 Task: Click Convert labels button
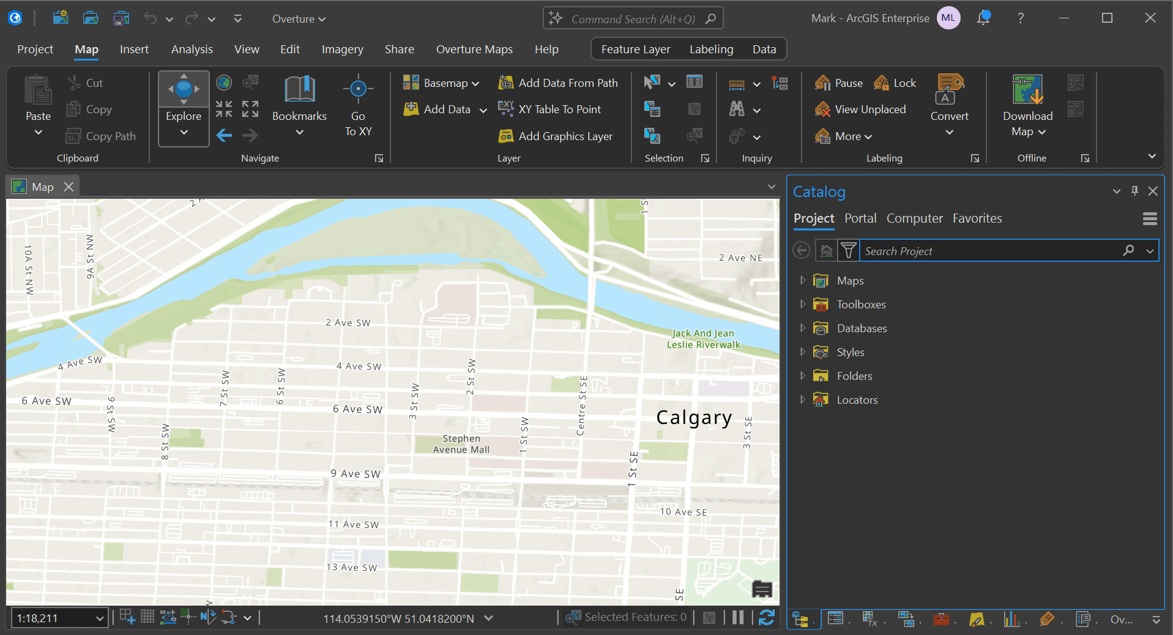pos(949,105)
